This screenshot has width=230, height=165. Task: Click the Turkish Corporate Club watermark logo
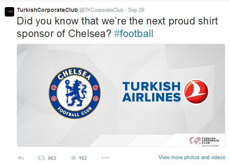coord(204,141)
